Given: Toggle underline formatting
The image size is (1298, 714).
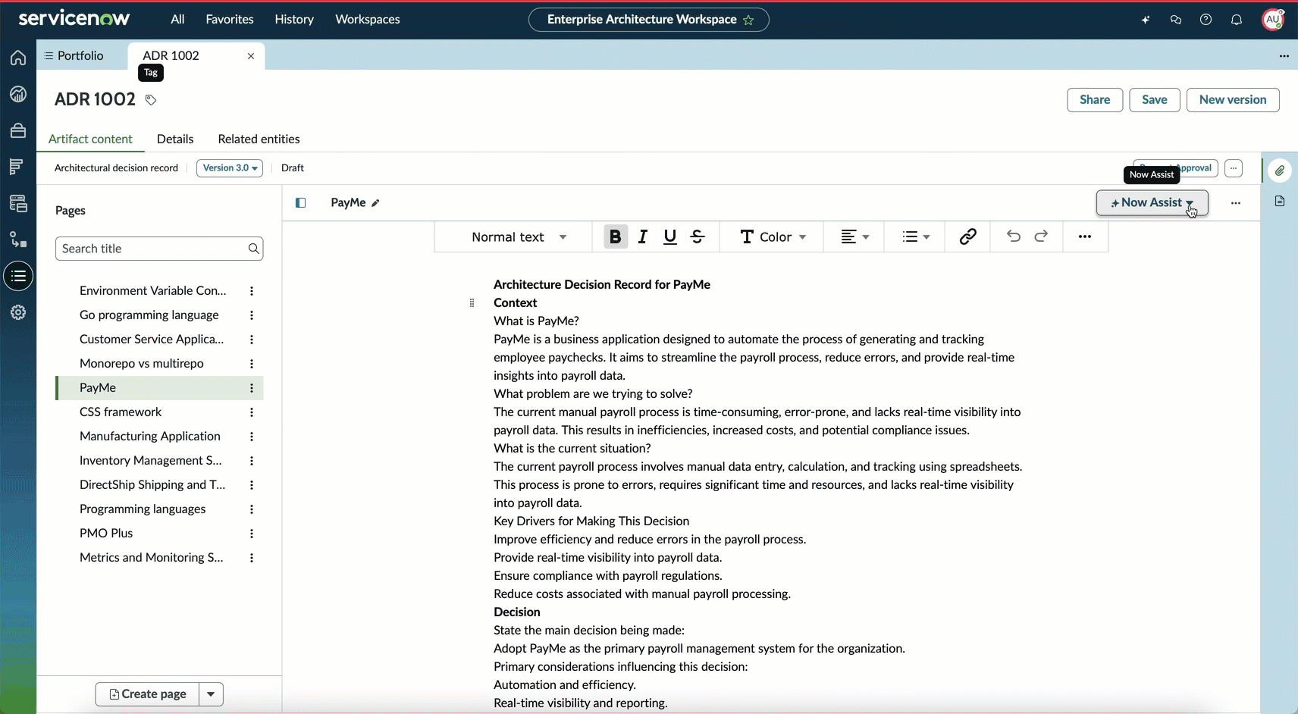Looking at the screenshot, I should [670, 237].
